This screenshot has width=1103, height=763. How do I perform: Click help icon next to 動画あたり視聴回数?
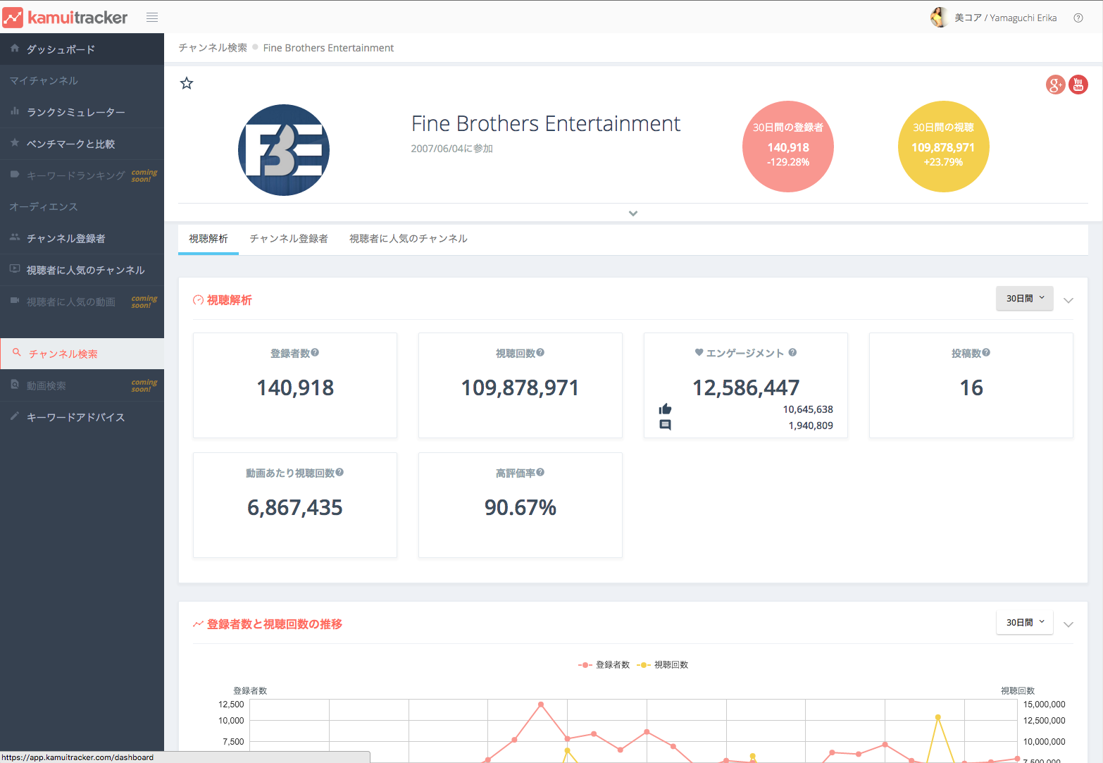(339, 473)
